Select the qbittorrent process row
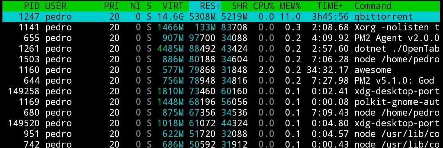443x148 pixels. [221, 17]
